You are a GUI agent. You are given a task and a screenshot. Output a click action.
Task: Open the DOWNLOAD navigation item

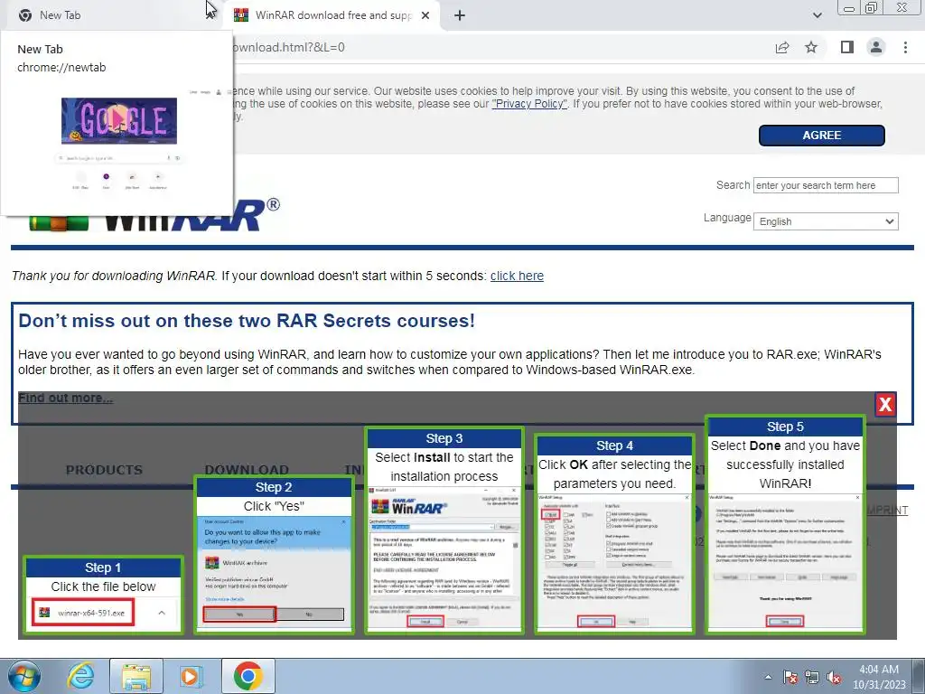point(247,470)
